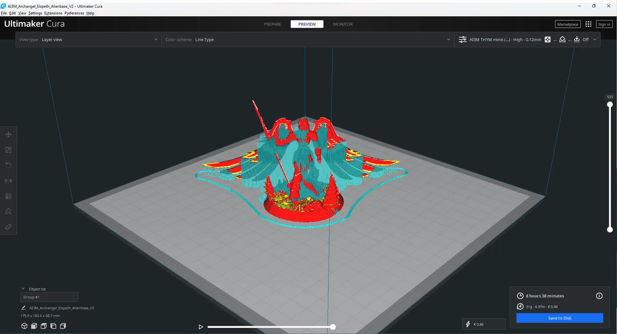Screen dimensions: 617x334
Task: Switch to the top view cube icon
Action: 44,326
